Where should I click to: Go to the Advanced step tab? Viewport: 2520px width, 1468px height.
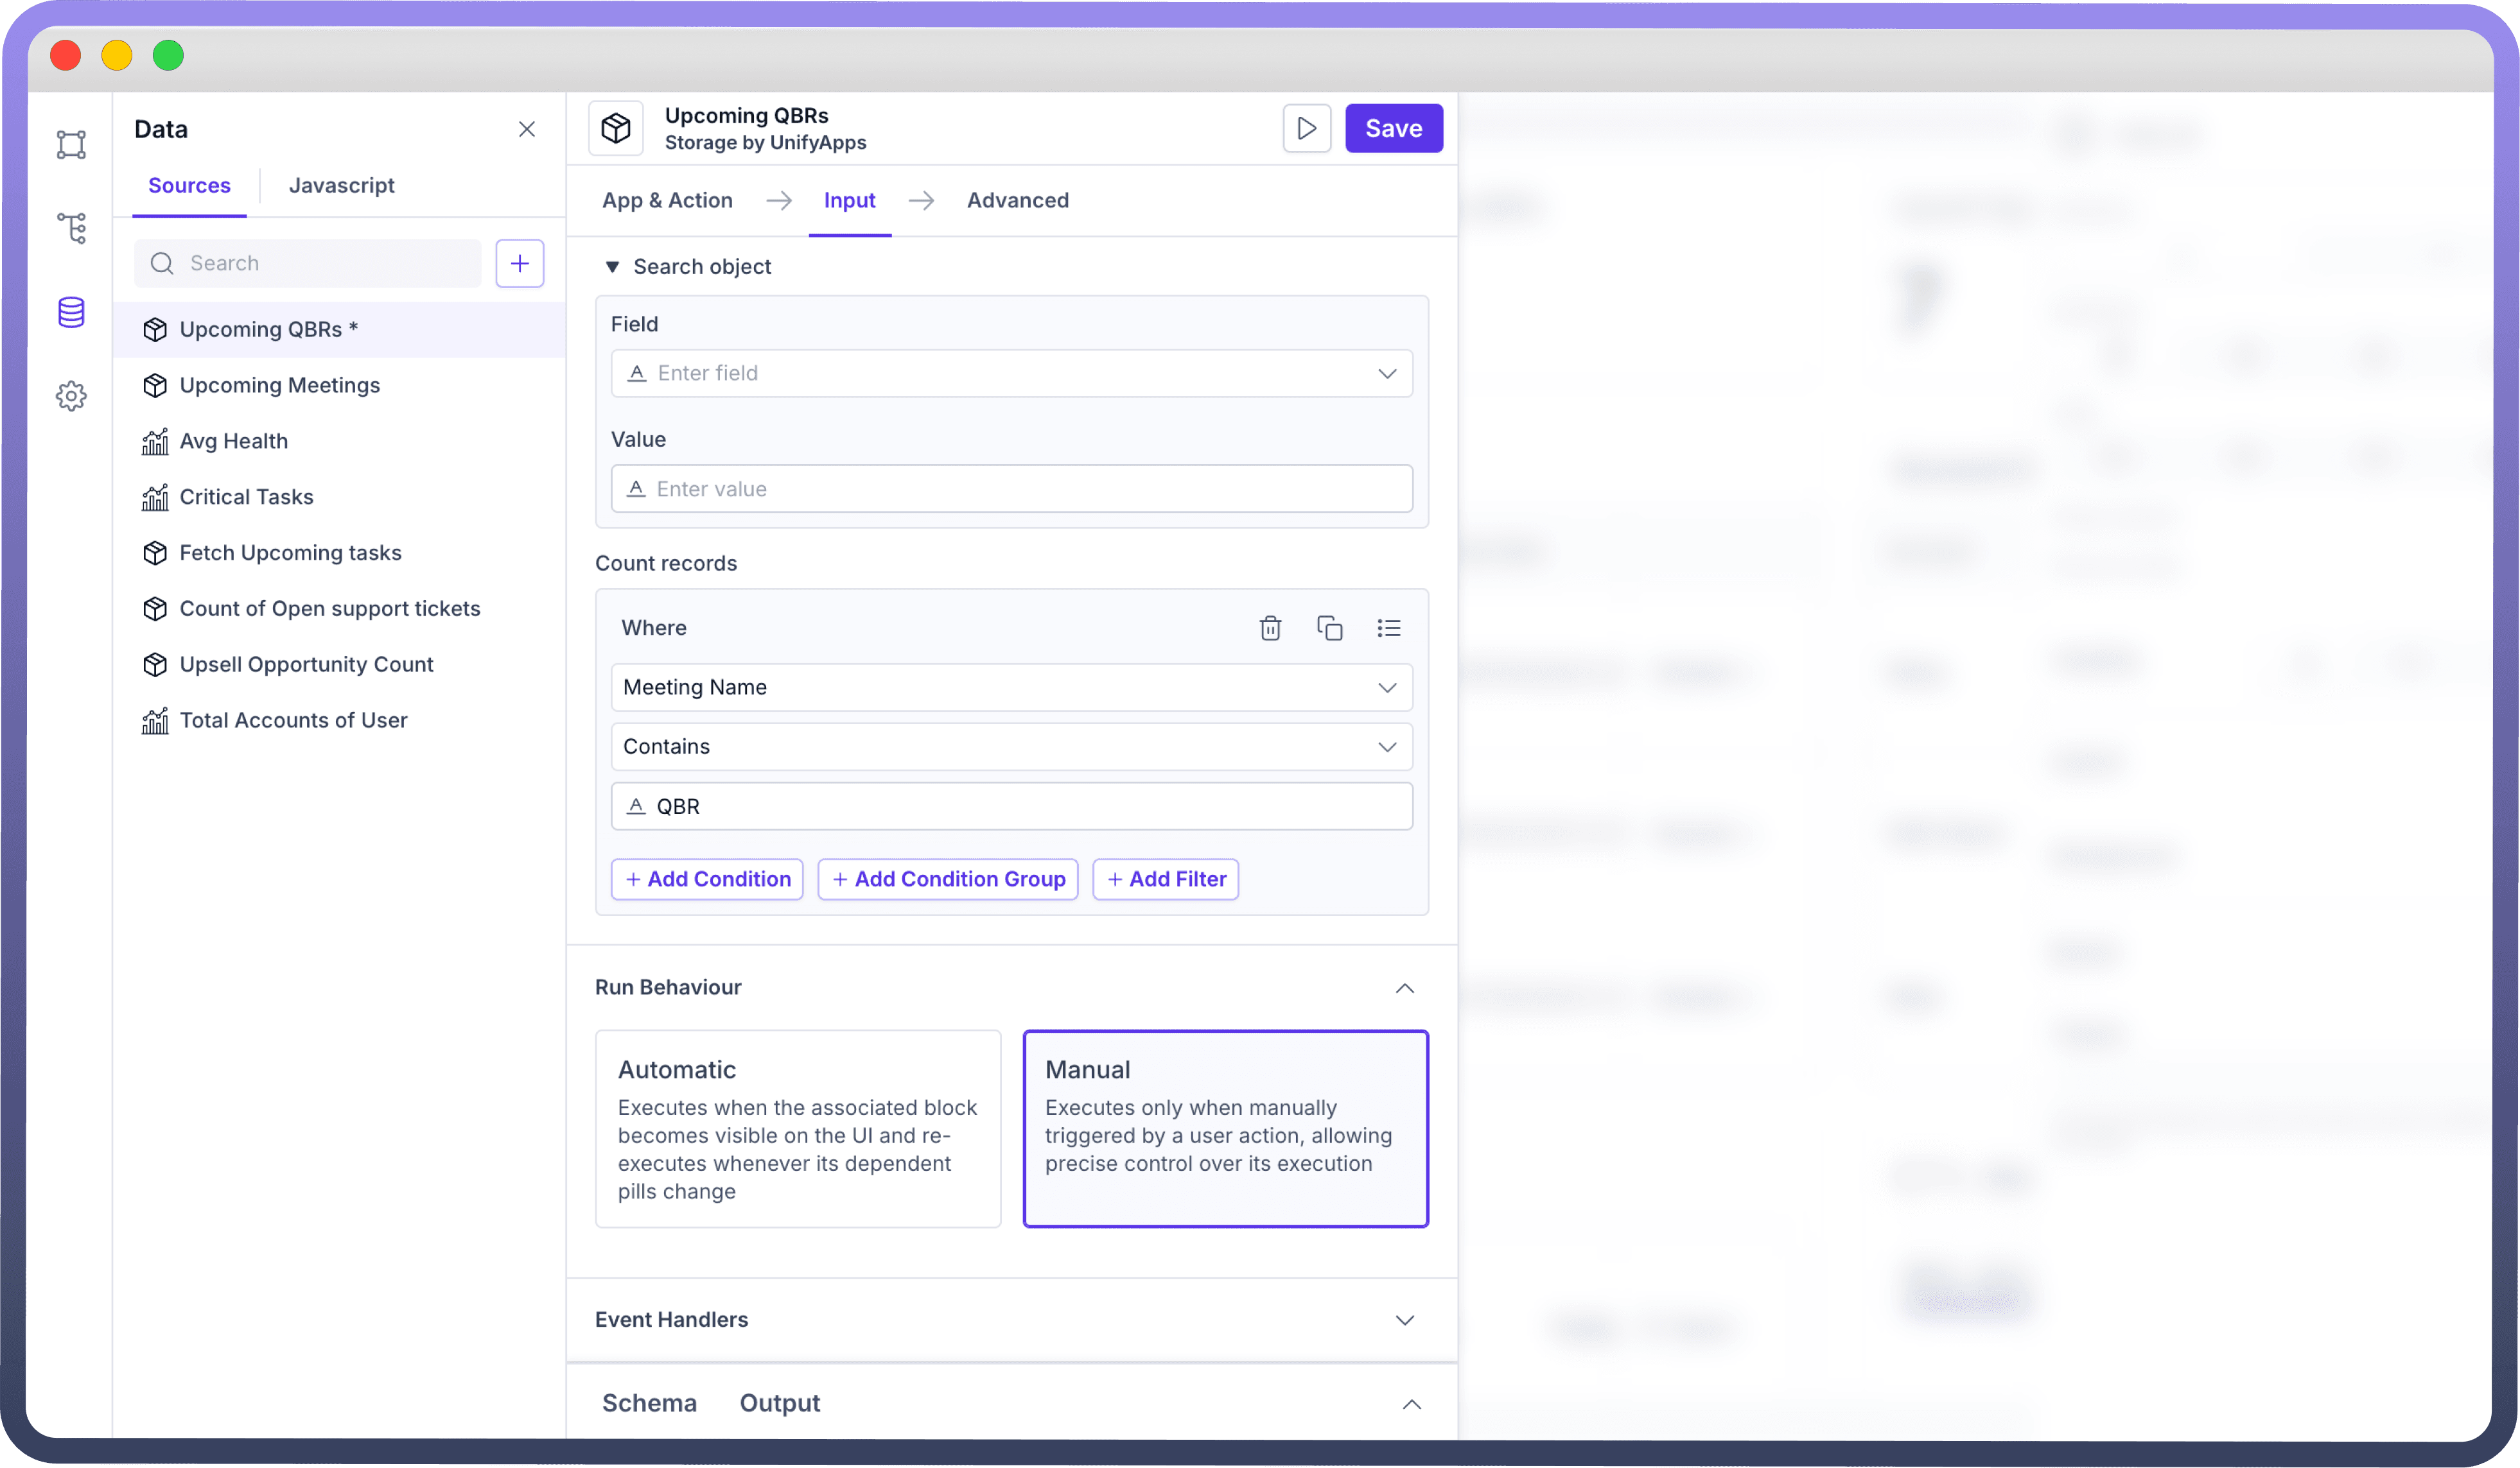point(1017,201)
